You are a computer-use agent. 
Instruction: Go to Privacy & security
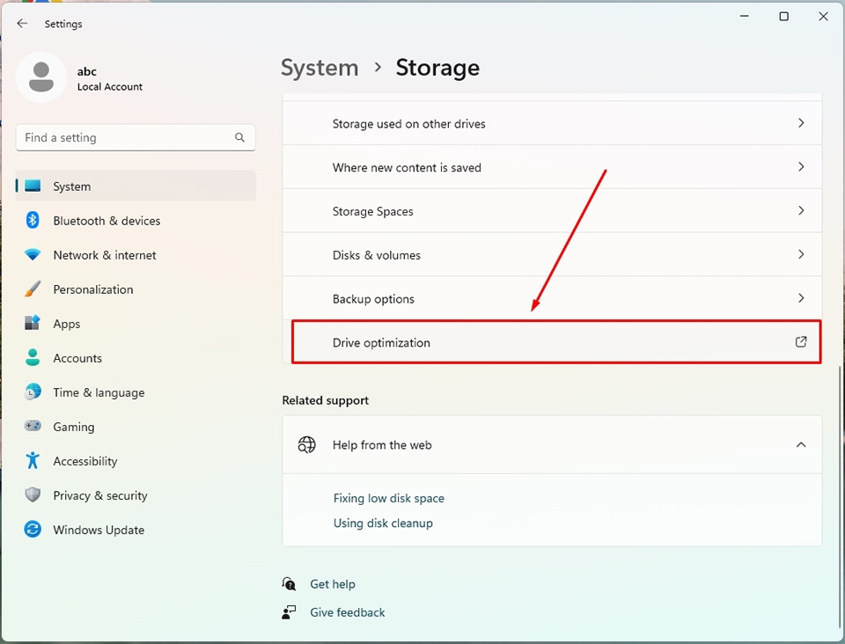(136, 494)
